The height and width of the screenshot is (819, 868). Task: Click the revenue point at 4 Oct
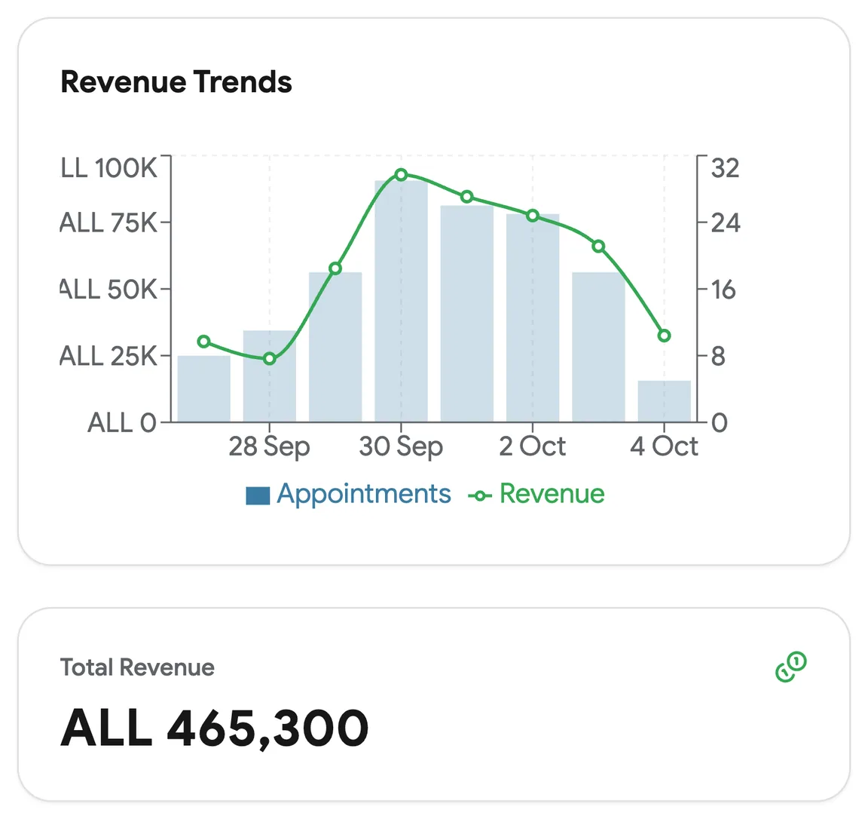pos(665,336)
